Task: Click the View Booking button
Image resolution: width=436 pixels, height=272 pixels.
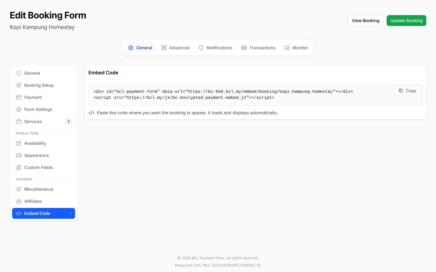Action: (x=365, y=21)
